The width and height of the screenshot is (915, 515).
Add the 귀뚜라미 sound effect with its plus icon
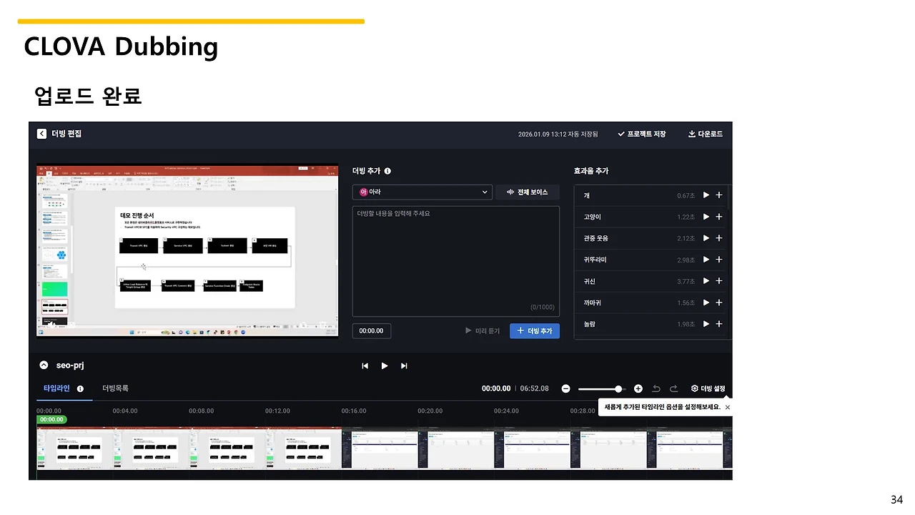coord(719,260)
